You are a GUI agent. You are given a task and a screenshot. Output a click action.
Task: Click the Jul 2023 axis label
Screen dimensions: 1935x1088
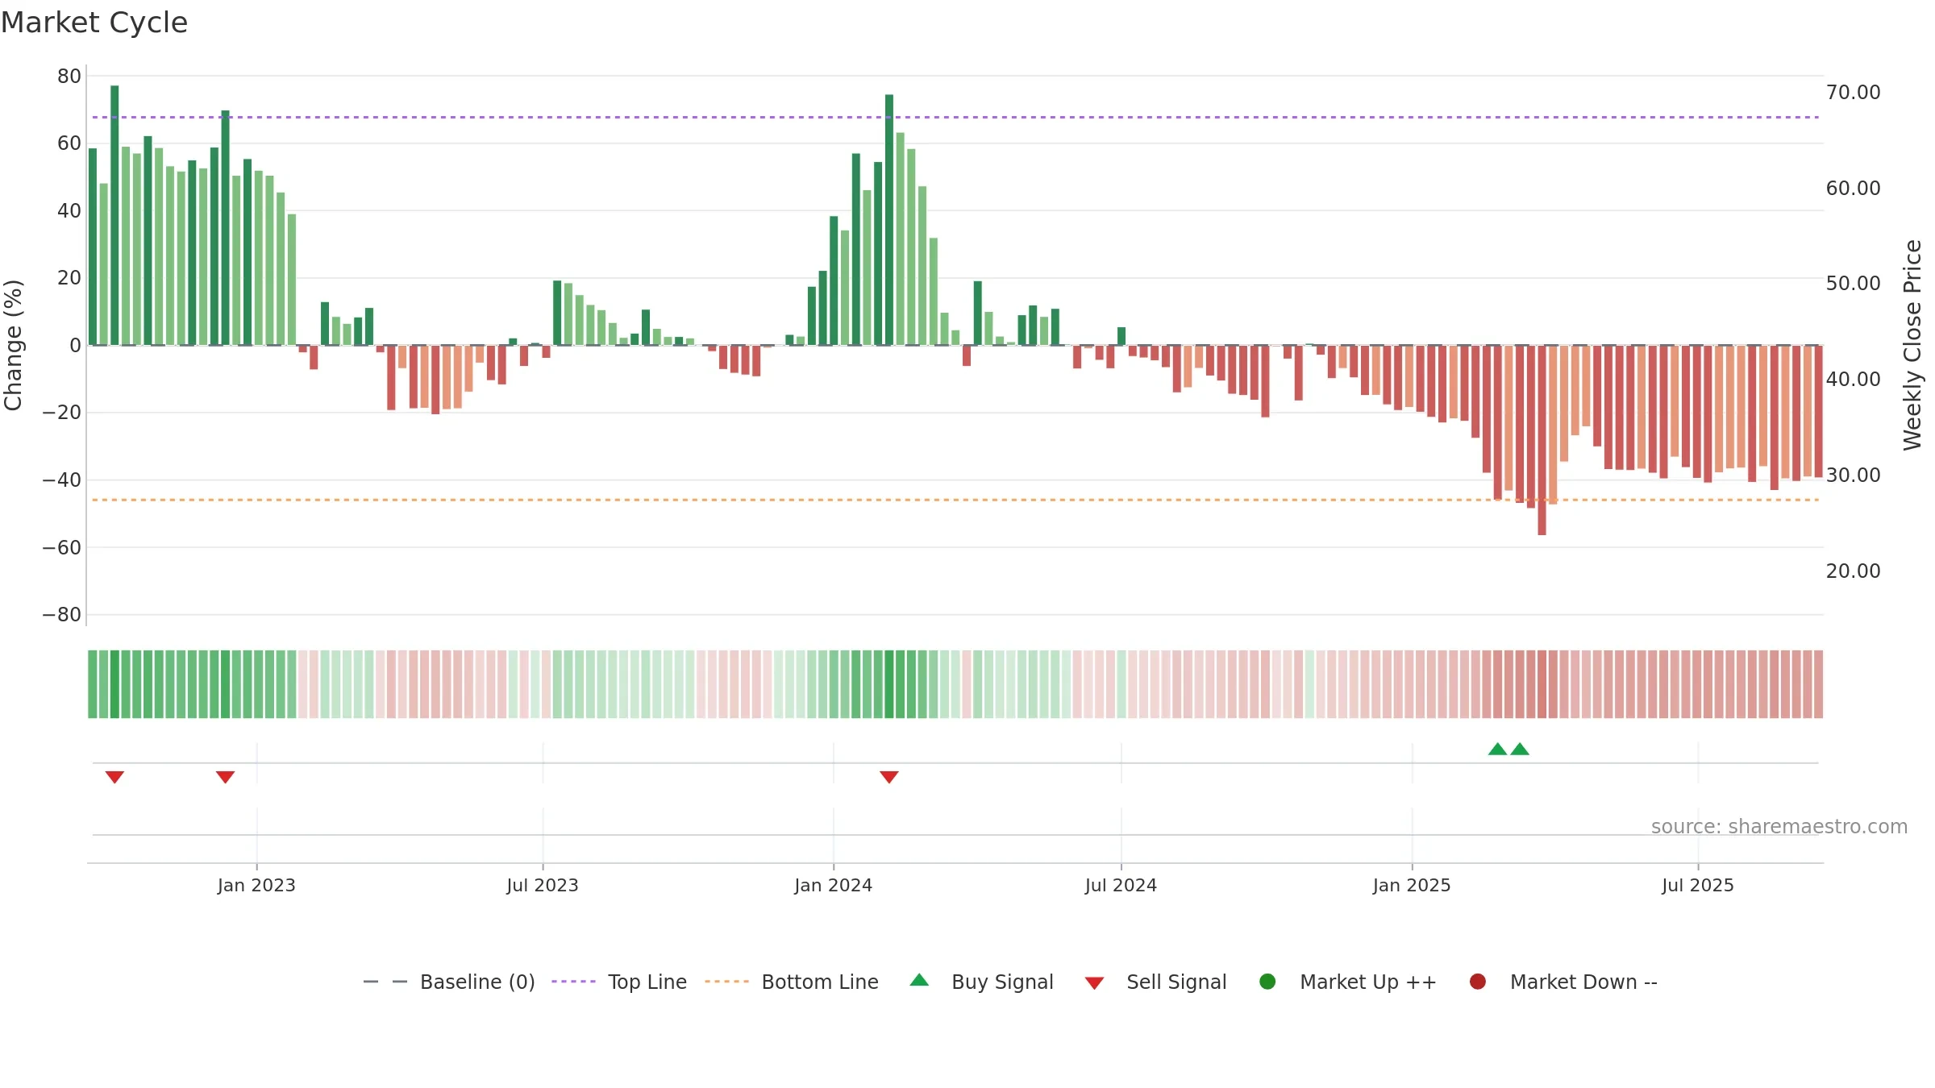click(x=543, y=885)
